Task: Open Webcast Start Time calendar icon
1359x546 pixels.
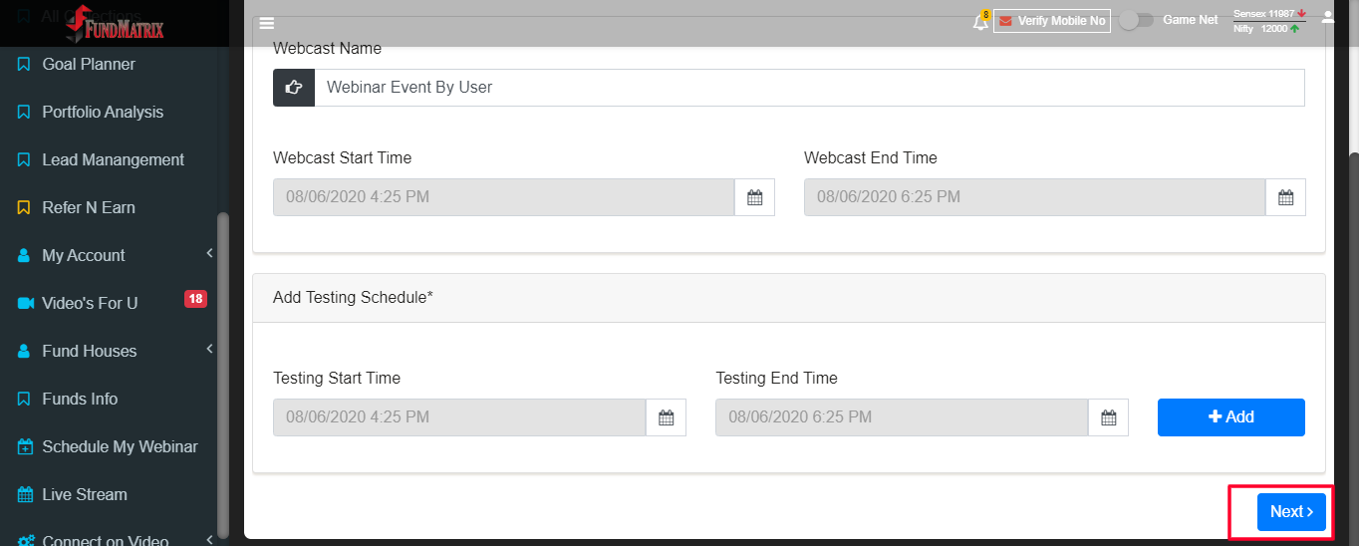Action: click(755, 197)
